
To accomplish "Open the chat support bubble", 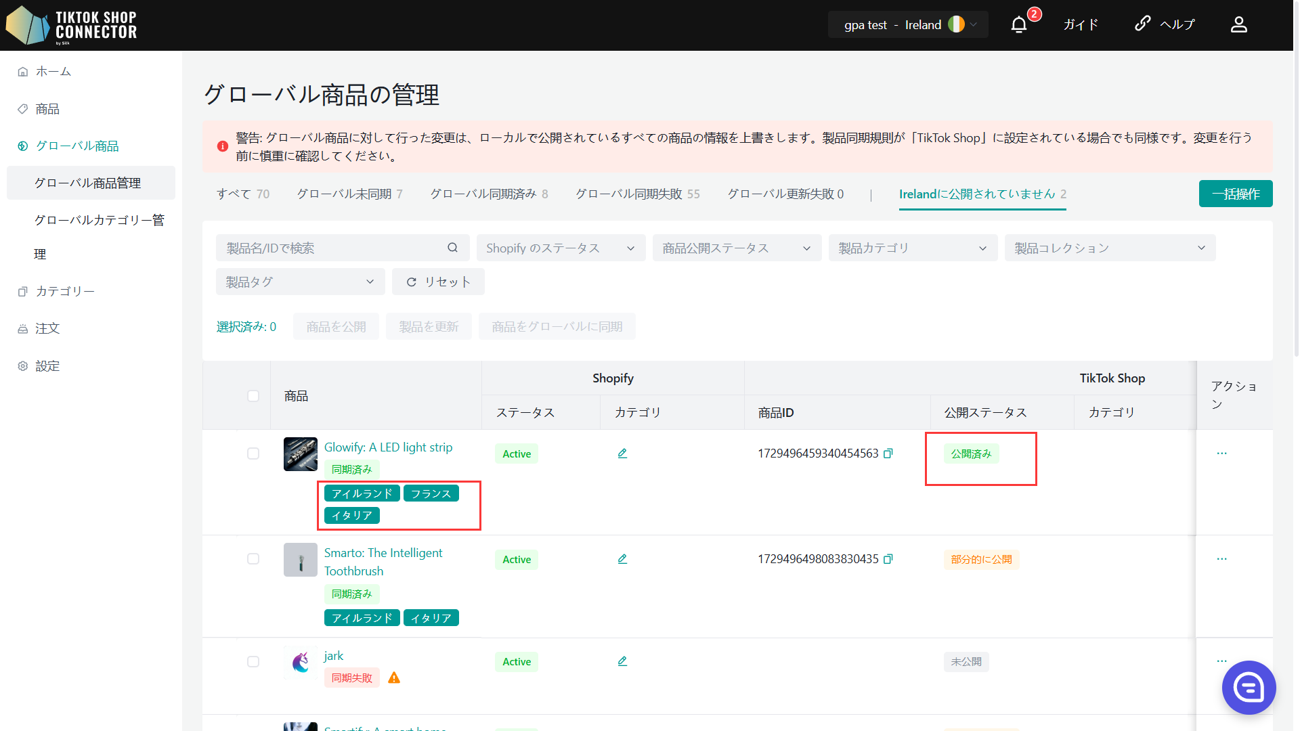I will [x=1249, y=688].
